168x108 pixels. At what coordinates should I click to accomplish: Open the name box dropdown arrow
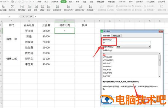(19, 17)
